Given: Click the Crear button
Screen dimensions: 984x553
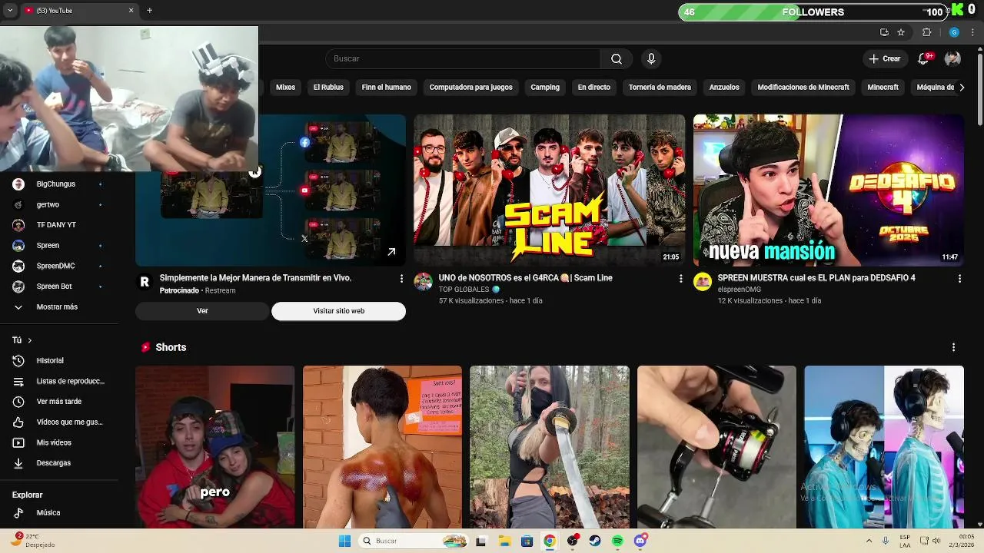Looking at the screenshot, I should tap(884, 59).
